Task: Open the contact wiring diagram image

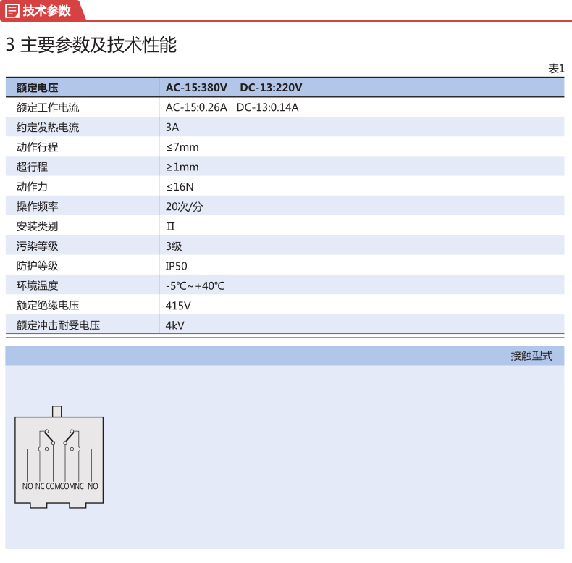Action: click(x=59, y=457)
